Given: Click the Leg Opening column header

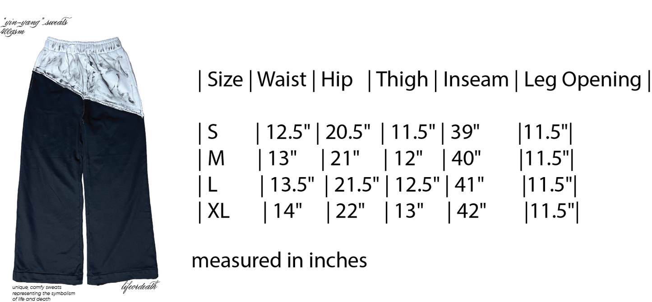Looking at the screenshot, I should (x=583, y=80).
